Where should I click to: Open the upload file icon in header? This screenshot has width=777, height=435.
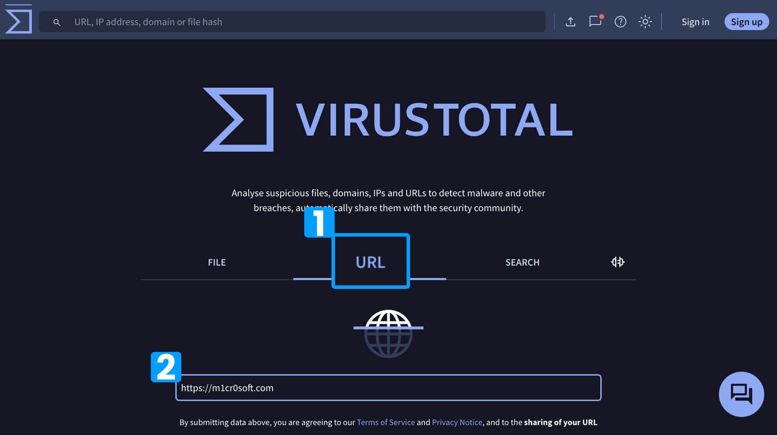(571, 22)
